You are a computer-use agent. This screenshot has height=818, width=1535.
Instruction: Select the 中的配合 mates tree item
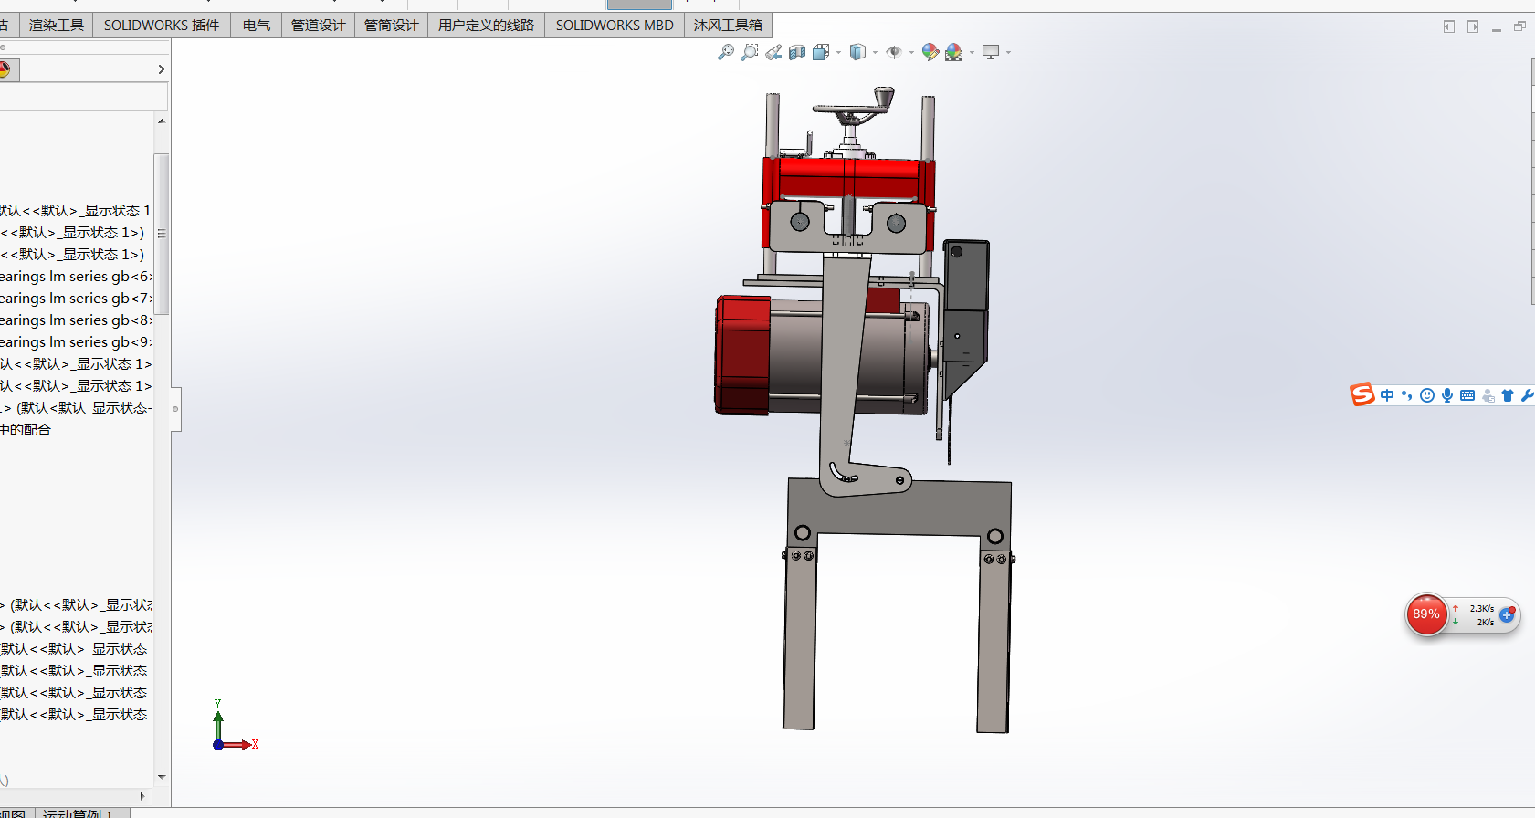click(x=26, y=430)
